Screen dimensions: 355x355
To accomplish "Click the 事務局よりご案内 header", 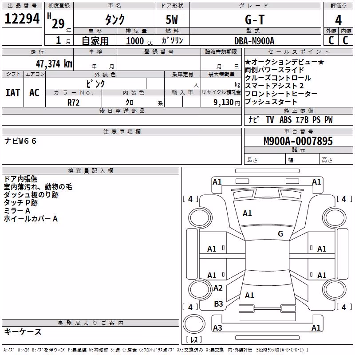I will click(91, 323).
